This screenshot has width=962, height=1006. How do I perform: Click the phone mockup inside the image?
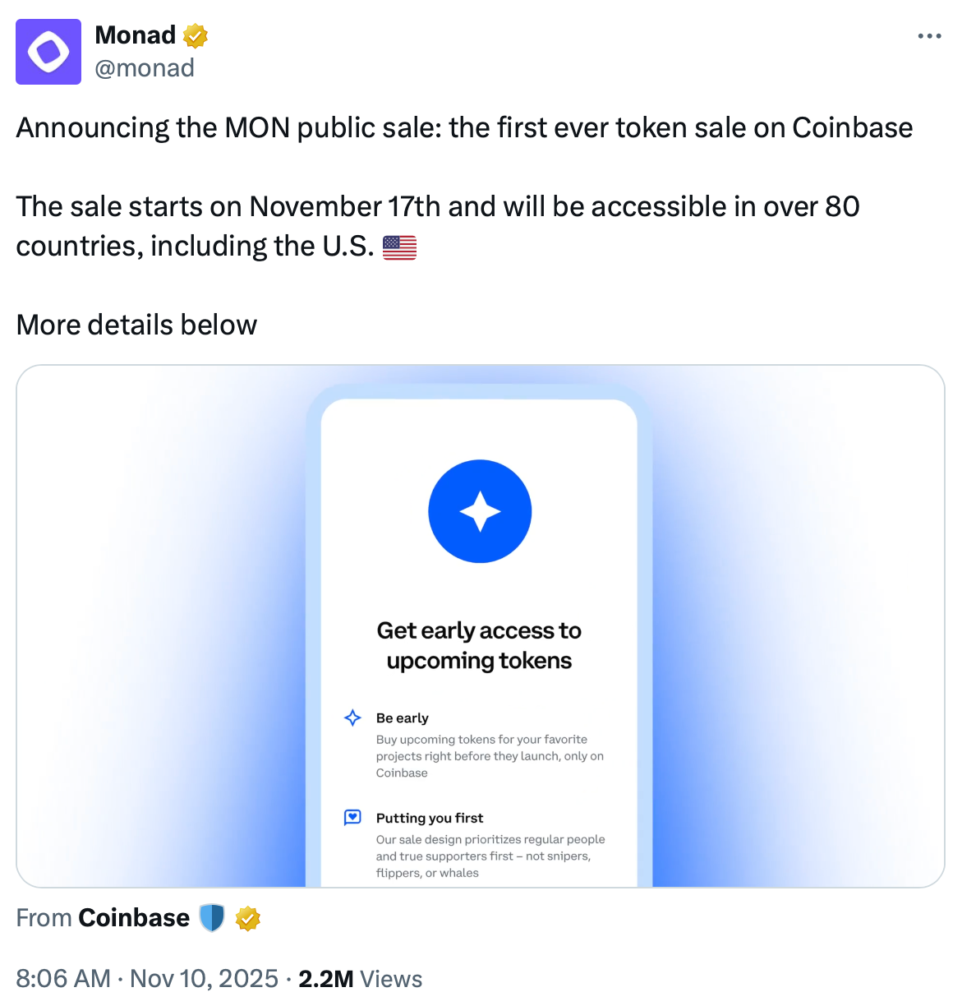tap(480, 575)
